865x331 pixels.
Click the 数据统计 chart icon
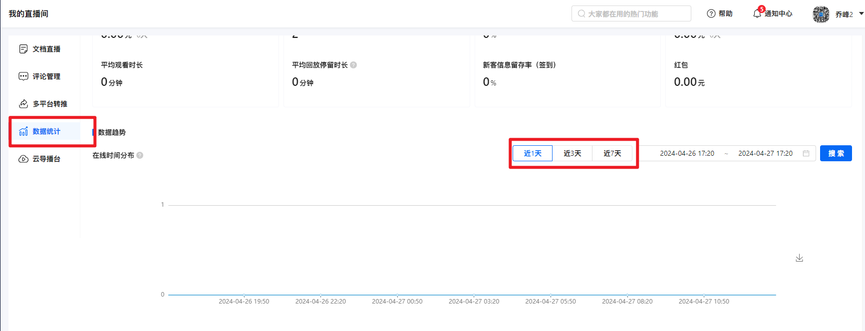23,131
